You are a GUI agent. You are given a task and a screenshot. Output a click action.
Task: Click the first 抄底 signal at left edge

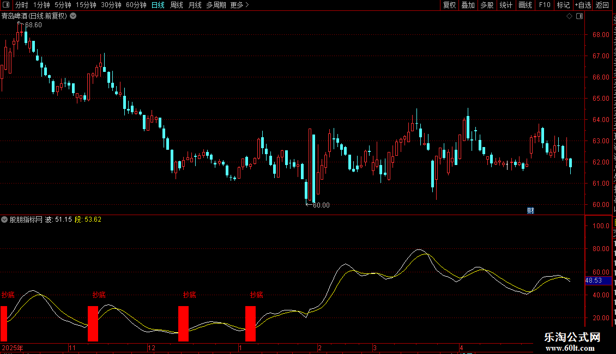point(8,295)
